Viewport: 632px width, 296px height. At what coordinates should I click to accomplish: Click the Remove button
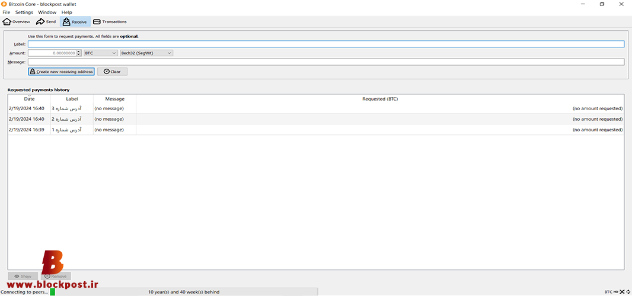56,276
